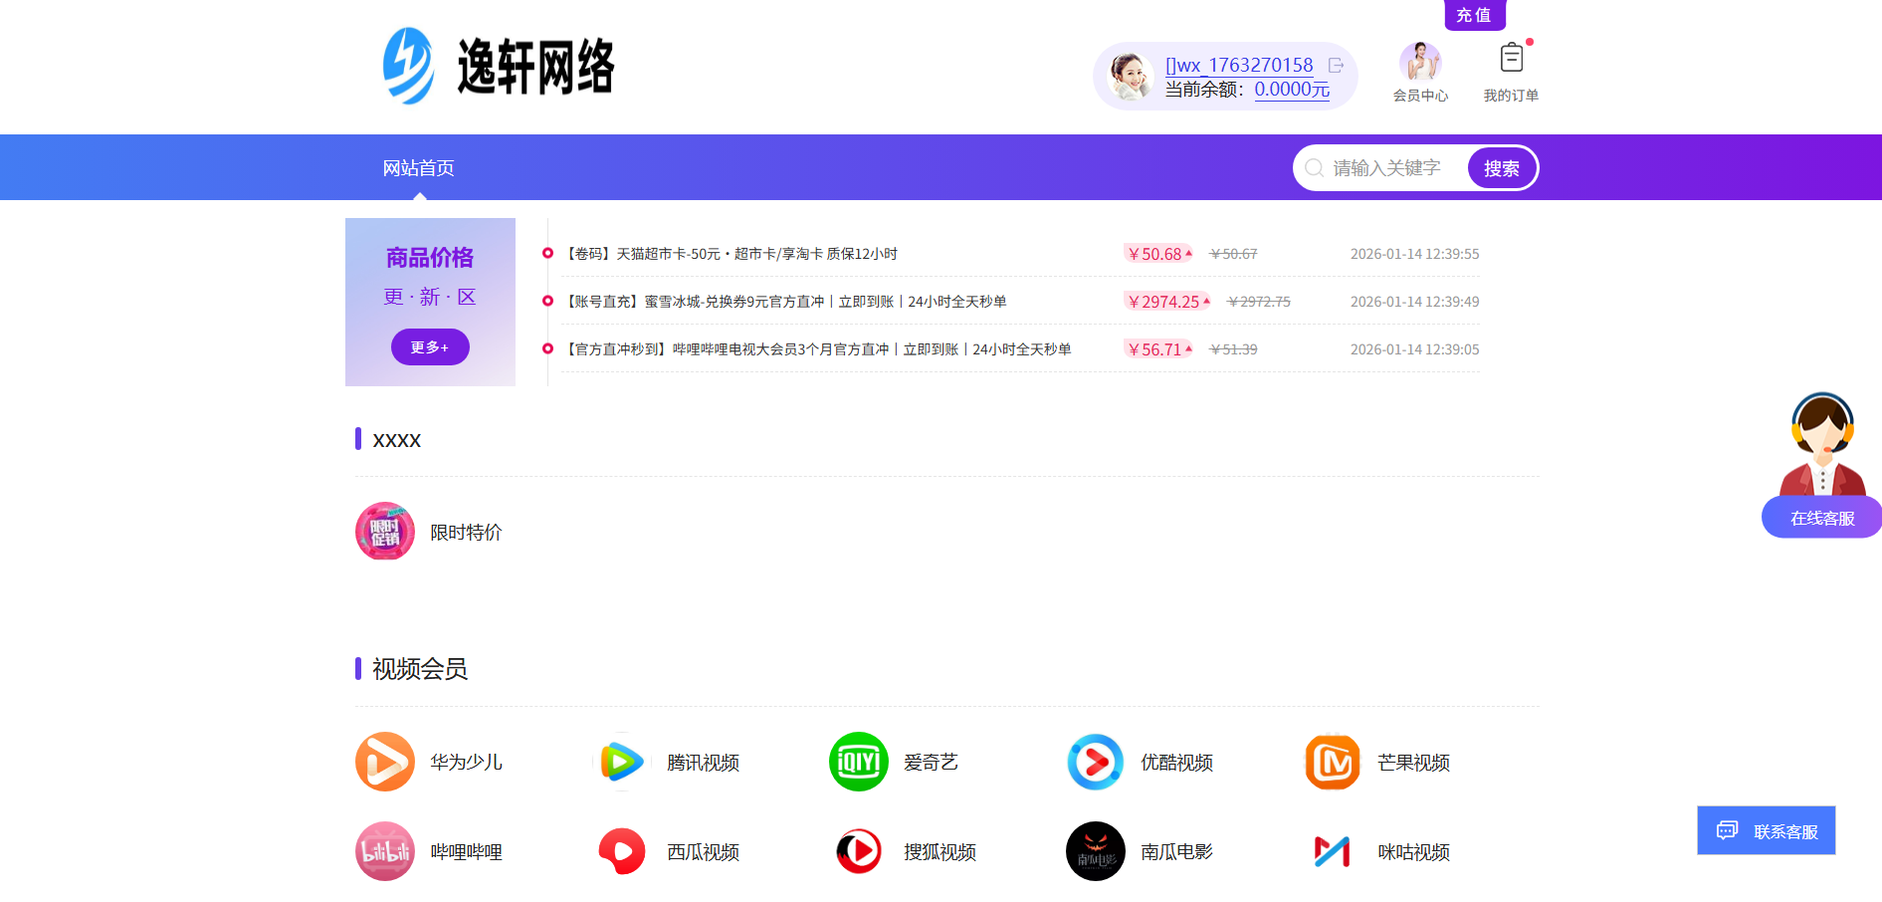Click the 充值 recharge button

click(1474, 15)
